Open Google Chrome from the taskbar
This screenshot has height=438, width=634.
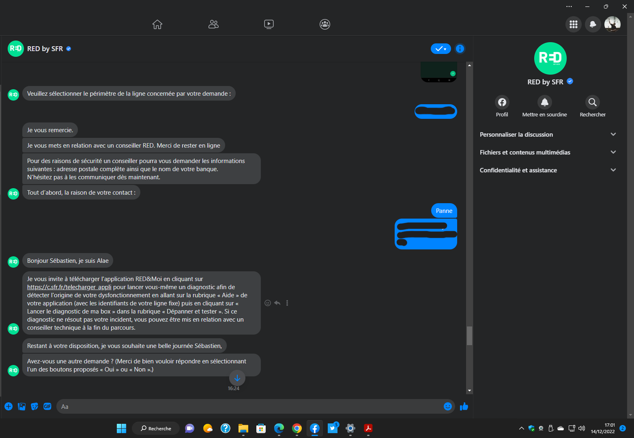click(297, 428)
